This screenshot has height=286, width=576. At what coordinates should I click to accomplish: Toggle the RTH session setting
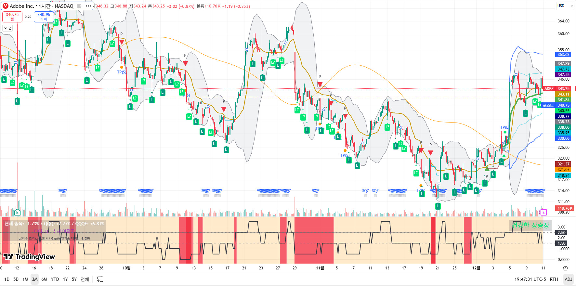(554, 279)
